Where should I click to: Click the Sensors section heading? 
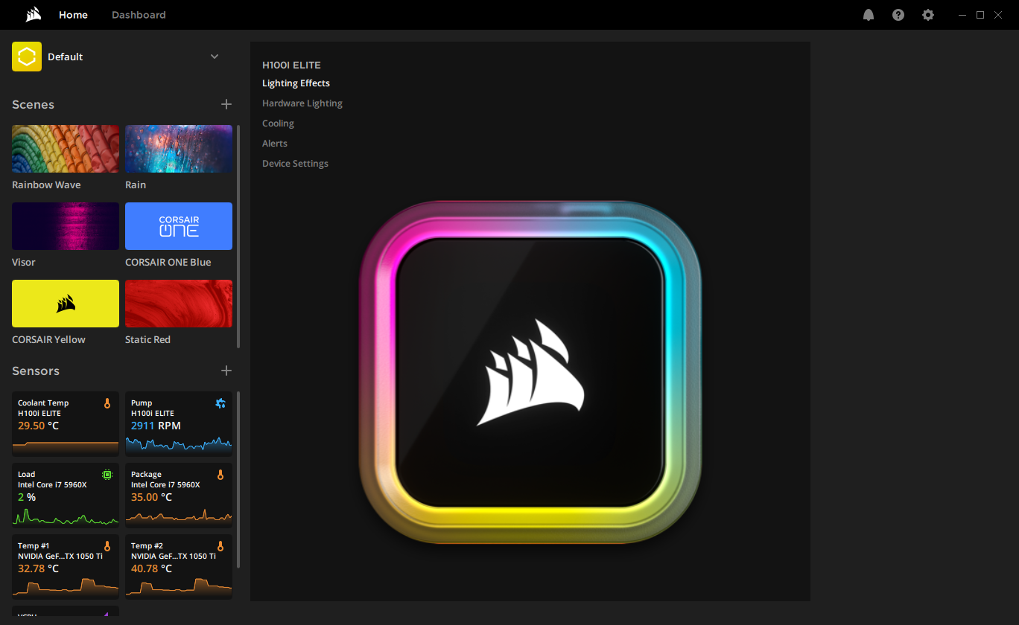point(36,371)
